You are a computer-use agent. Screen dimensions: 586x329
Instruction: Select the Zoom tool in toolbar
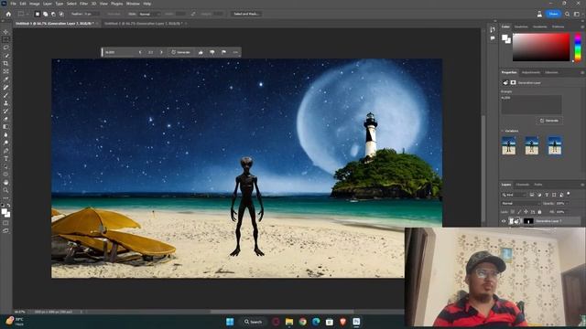(5, 190)
